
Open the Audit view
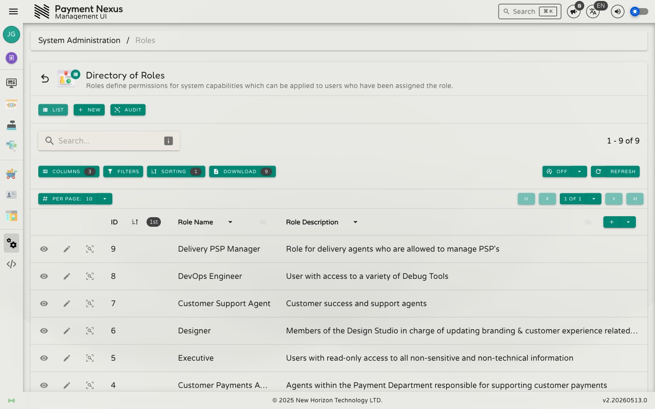[128, 110]
